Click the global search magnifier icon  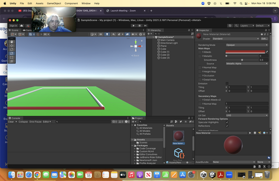(x=236, y=26)
